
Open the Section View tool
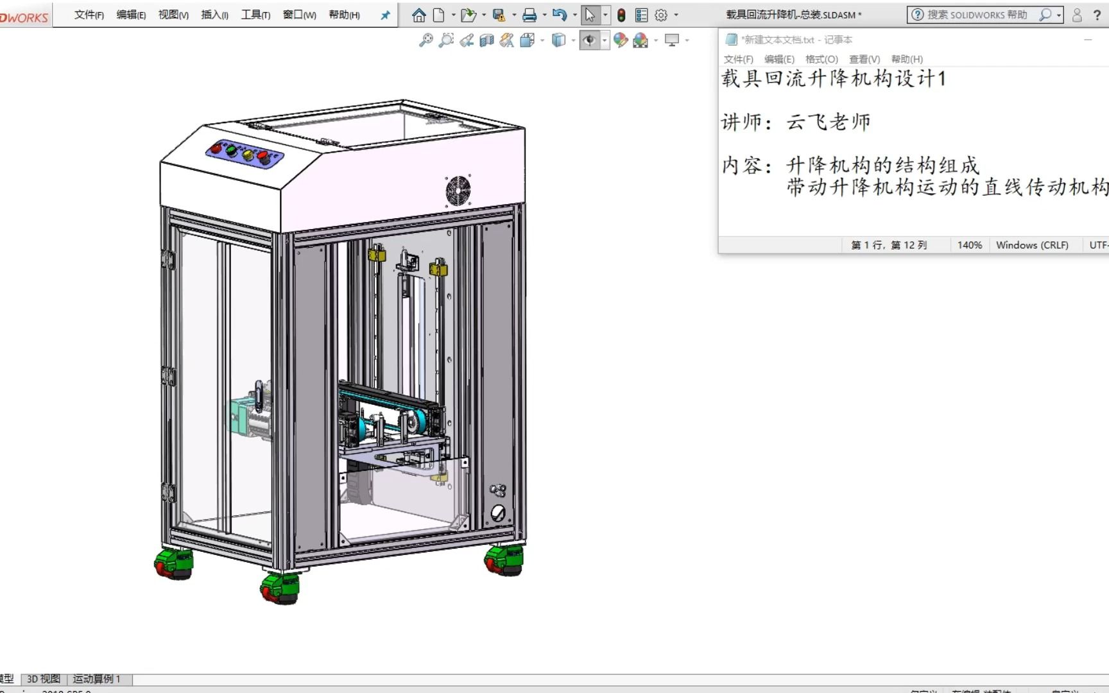[x=487, y=40]
